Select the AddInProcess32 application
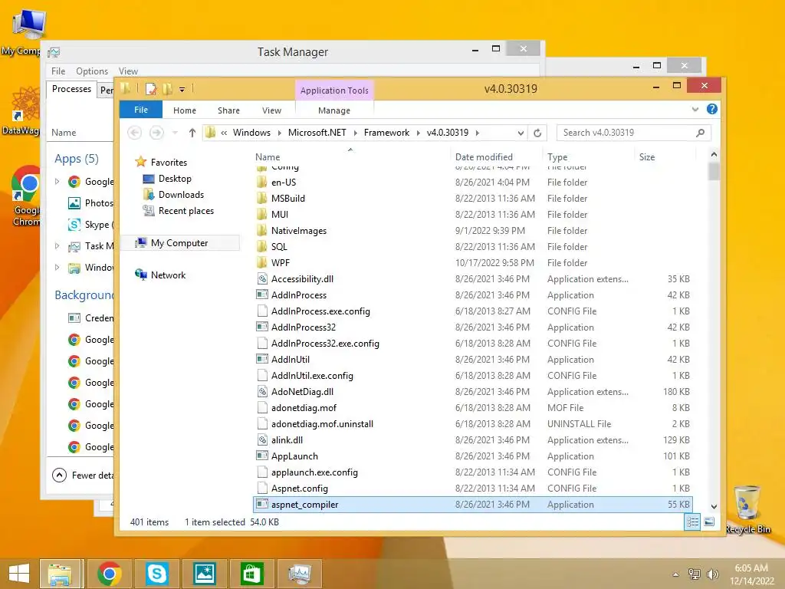The width and height of the screenshot is (785, 589). pos(303,327)
